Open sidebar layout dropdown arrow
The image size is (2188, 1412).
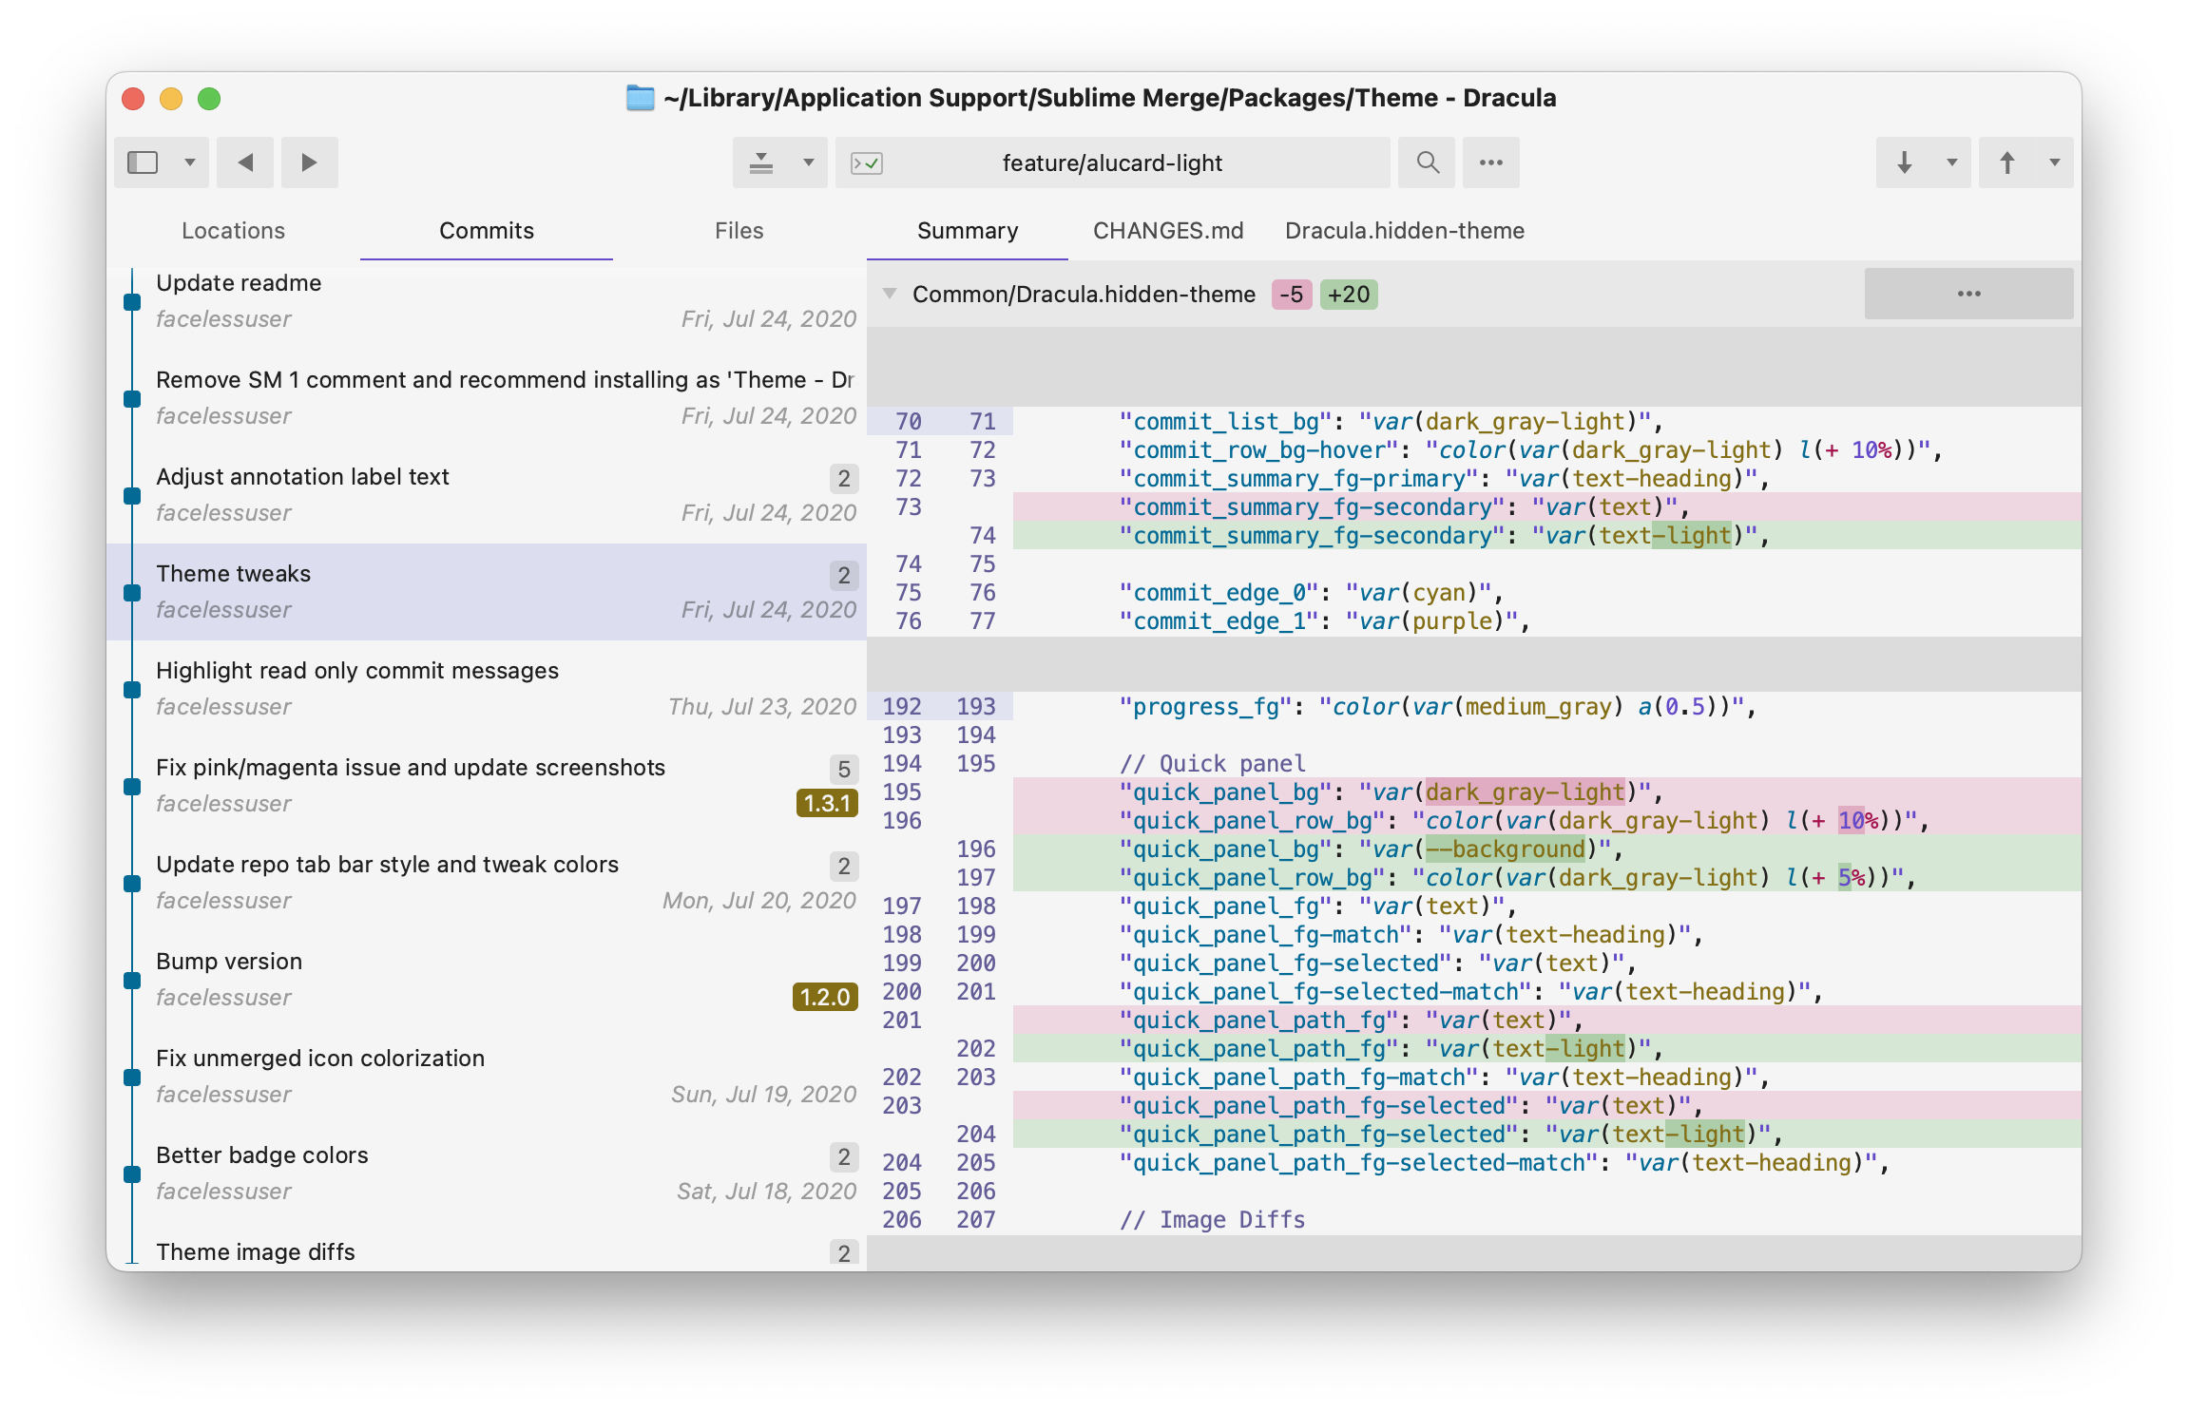[190, 162]
